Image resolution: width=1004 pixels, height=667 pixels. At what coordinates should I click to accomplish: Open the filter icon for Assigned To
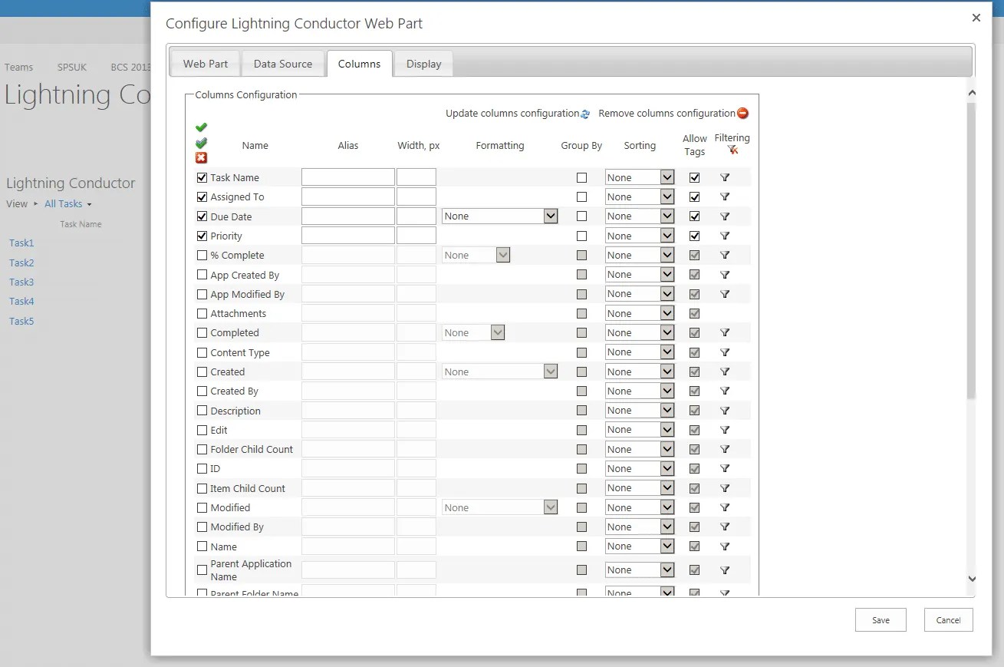(x=725, y=197)
